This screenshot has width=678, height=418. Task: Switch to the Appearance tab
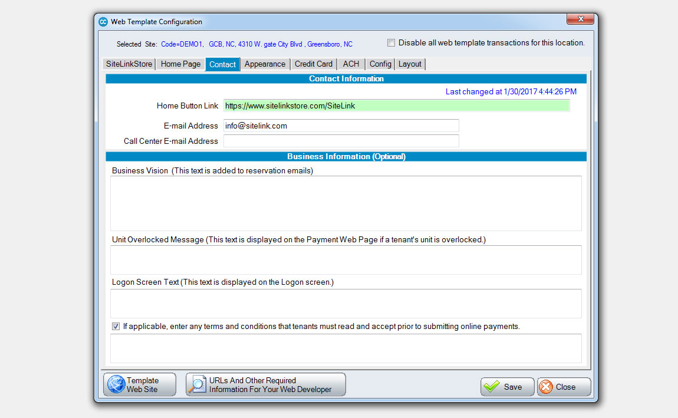pyautogui.click(x=265, y=64)
